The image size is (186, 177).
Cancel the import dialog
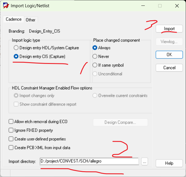pos(169,68)
